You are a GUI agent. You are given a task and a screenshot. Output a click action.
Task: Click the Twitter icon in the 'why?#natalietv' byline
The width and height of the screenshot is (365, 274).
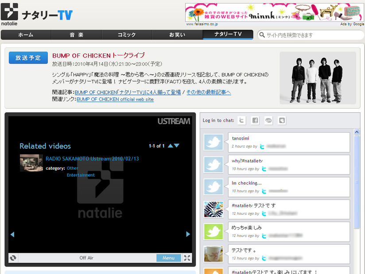click(x=264, y=169)
